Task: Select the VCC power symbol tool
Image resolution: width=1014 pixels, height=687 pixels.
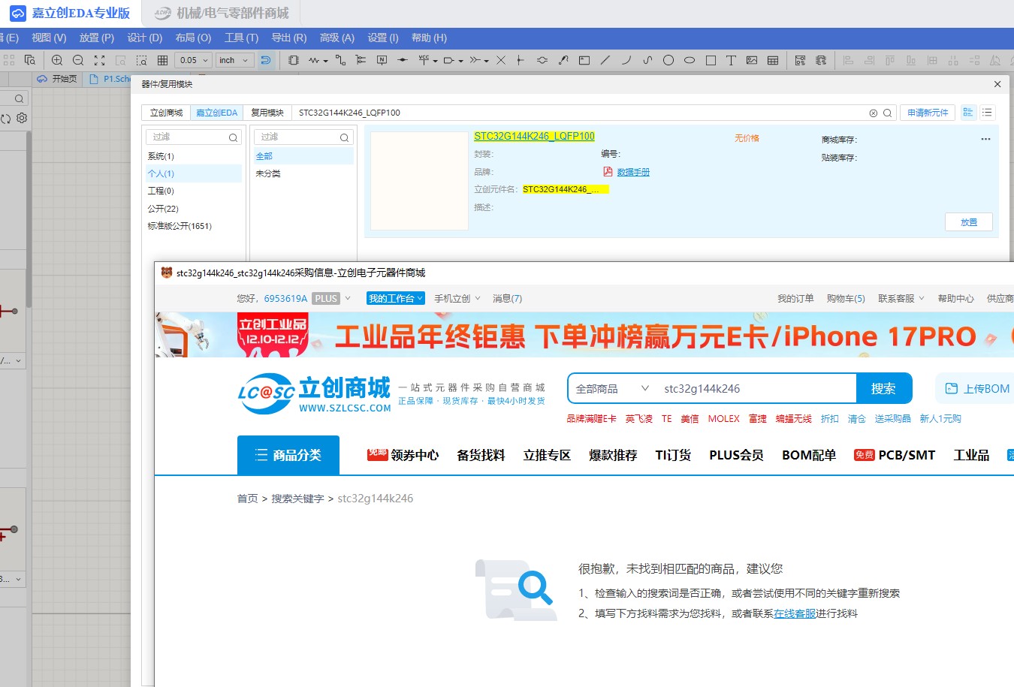Action: click(424, 60)
